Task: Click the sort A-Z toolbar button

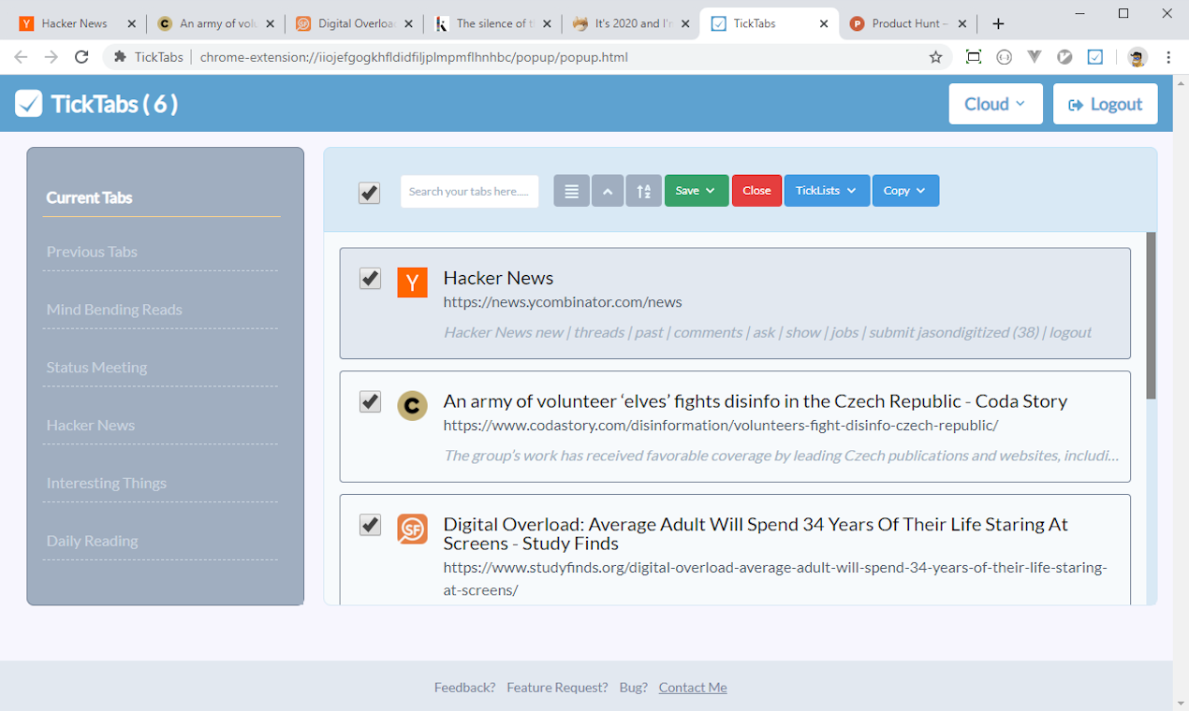Action: click(644, 191)
